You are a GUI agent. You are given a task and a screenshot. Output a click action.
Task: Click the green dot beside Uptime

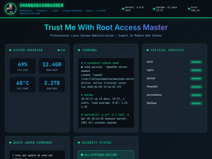tap(154, 9)
